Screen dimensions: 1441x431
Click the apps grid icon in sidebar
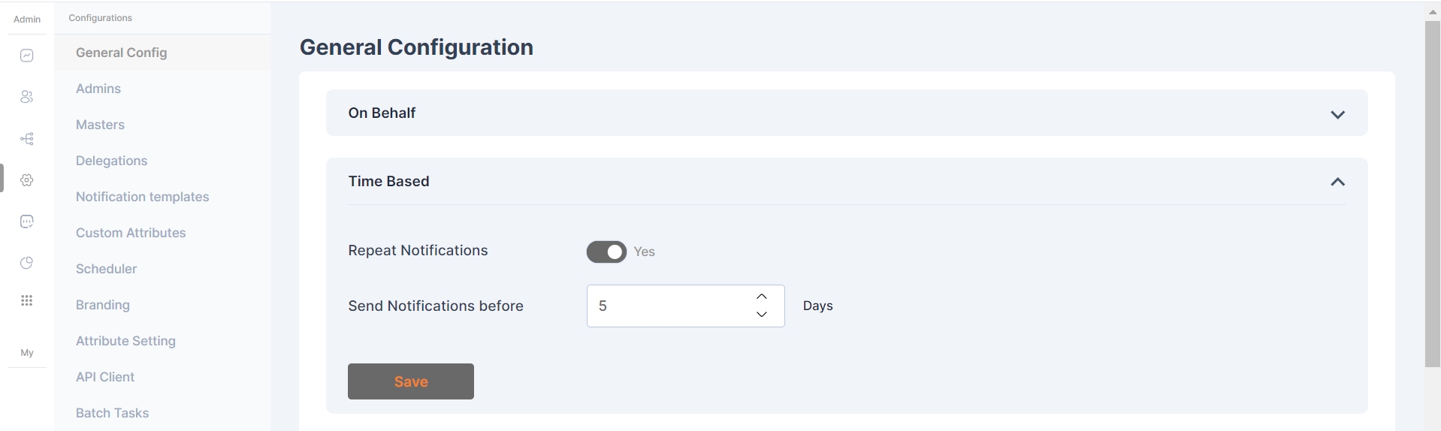coord(27,300)
